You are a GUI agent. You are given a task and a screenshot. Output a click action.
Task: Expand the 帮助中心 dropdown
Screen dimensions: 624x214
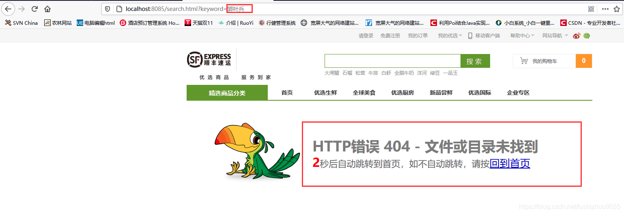click(522, 36)
